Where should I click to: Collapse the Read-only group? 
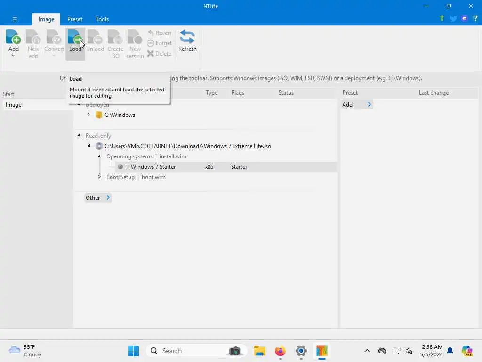point(79,135)
